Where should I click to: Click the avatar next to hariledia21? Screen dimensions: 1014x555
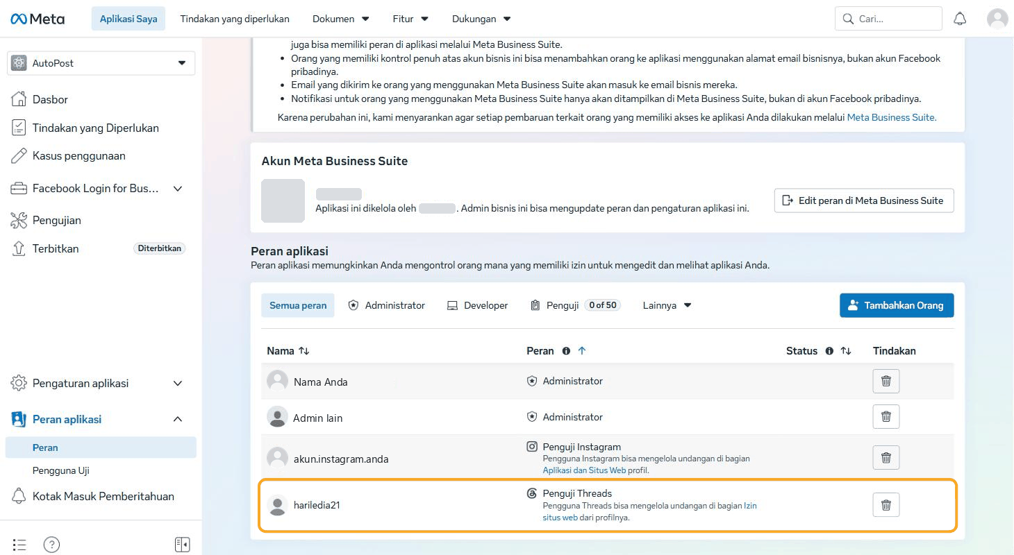[x=278, y=506]
